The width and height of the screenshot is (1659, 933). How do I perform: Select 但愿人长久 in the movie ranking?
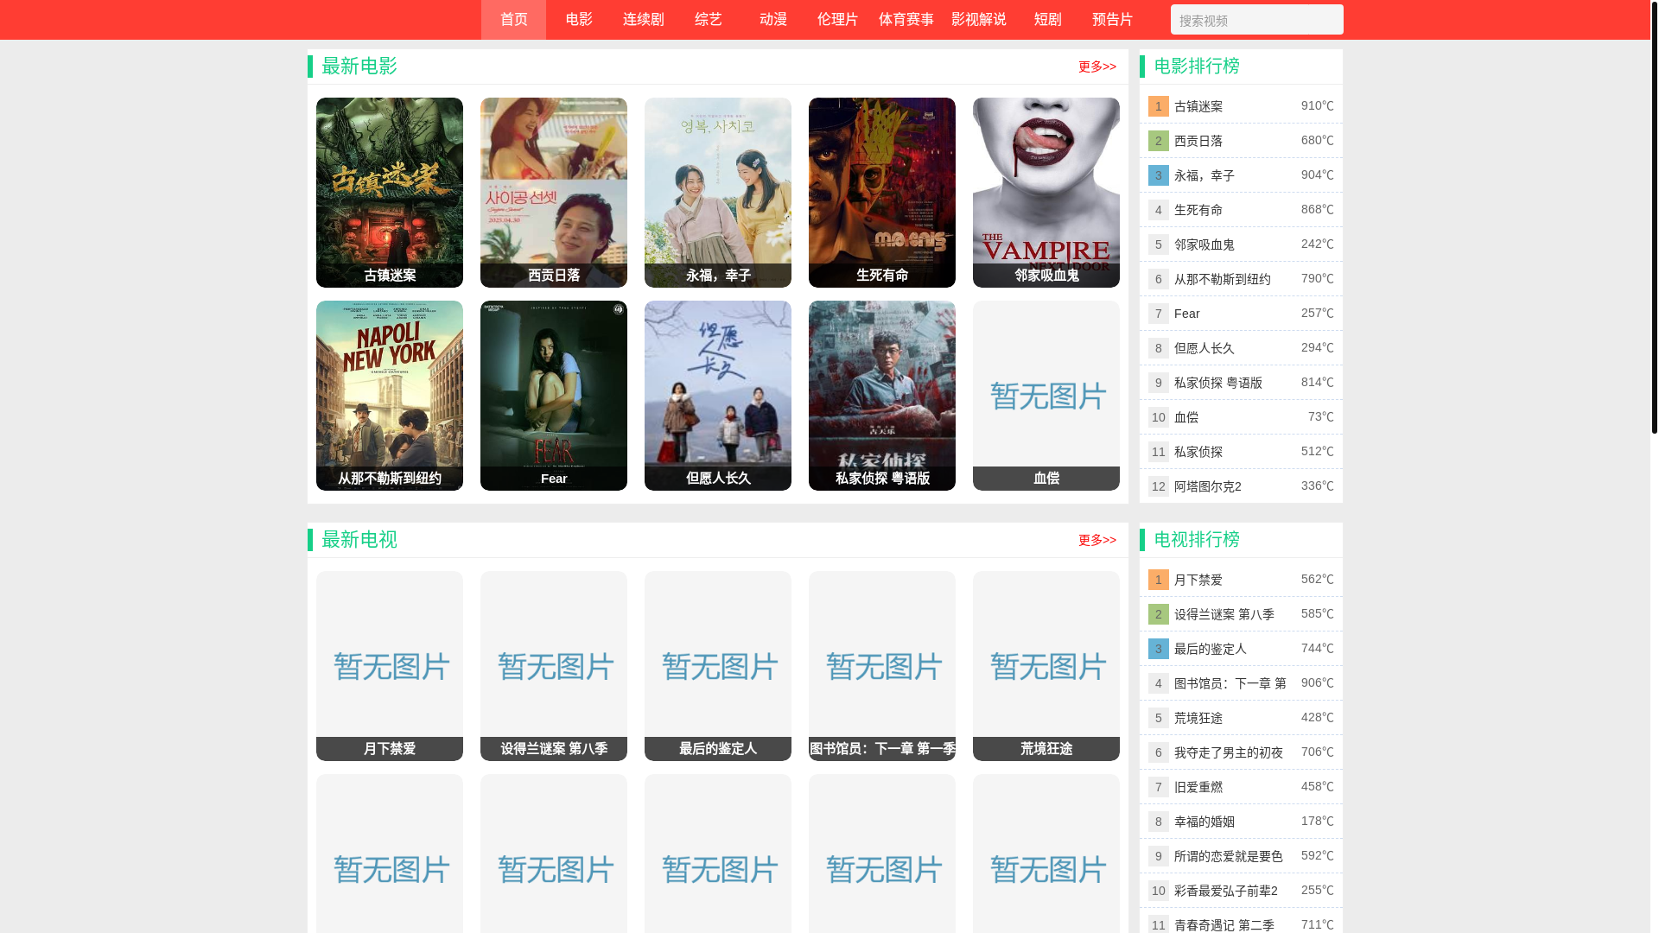click(1204, 348)
